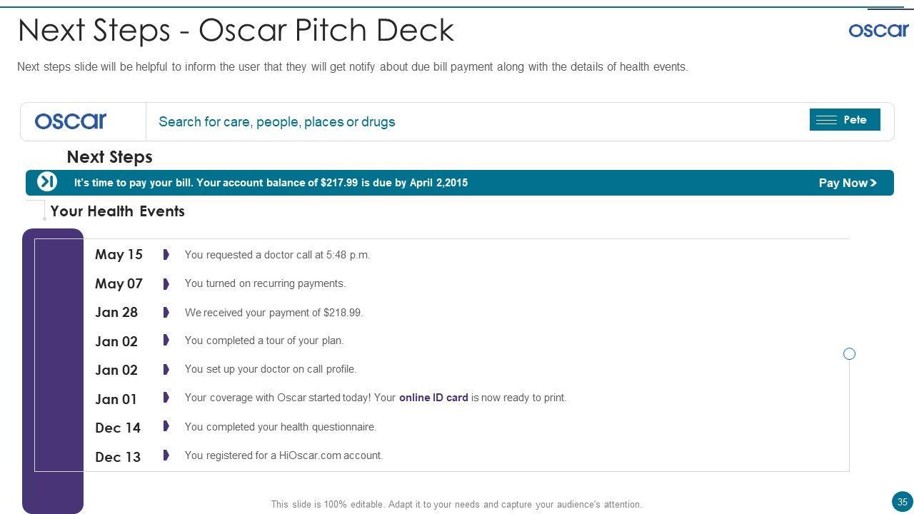This screenshot has height=514, width=914.
Task: Click the slide number 35 badge
Action: 902,502
